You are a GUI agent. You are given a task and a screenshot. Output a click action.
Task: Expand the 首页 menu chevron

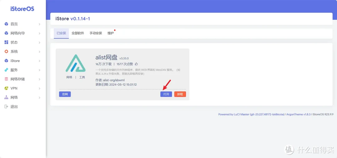click(40, 24)
